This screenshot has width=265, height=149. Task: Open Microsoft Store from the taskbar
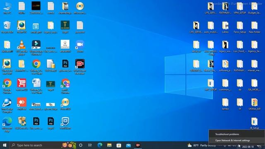119,145
